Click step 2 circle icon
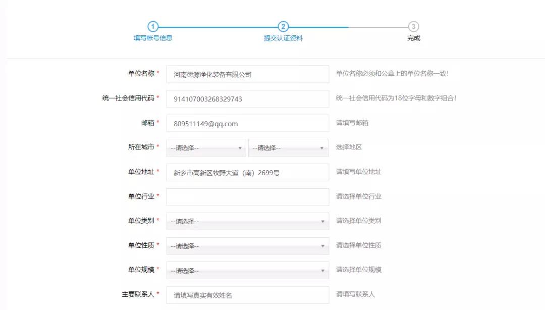 tap(283, 27)
